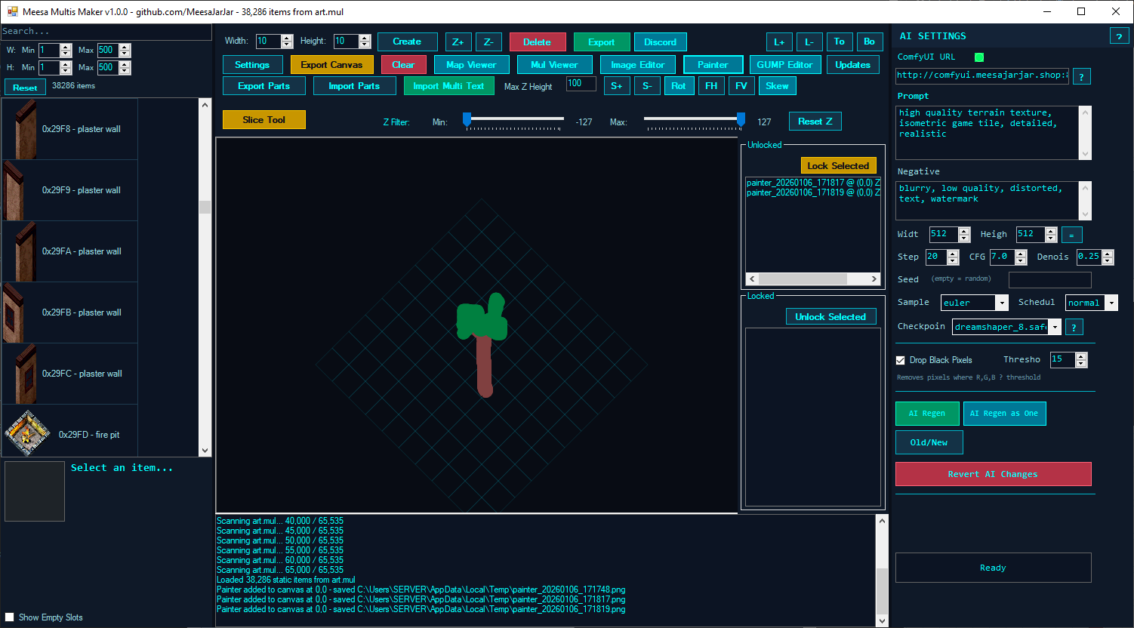Open the Sampler dropdown showing euler
Screen dimensions: 1134x628
click(x=975, y=303)
